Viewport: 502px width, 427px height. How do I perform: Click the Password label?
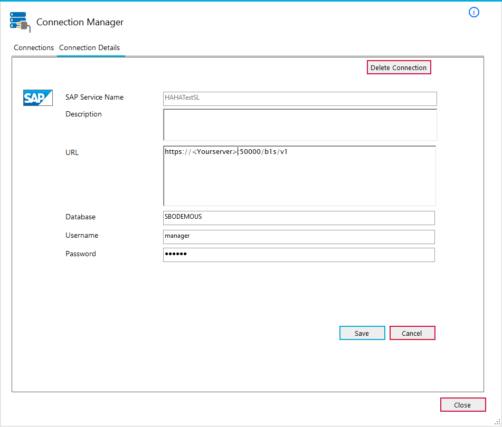click(81, 254)
